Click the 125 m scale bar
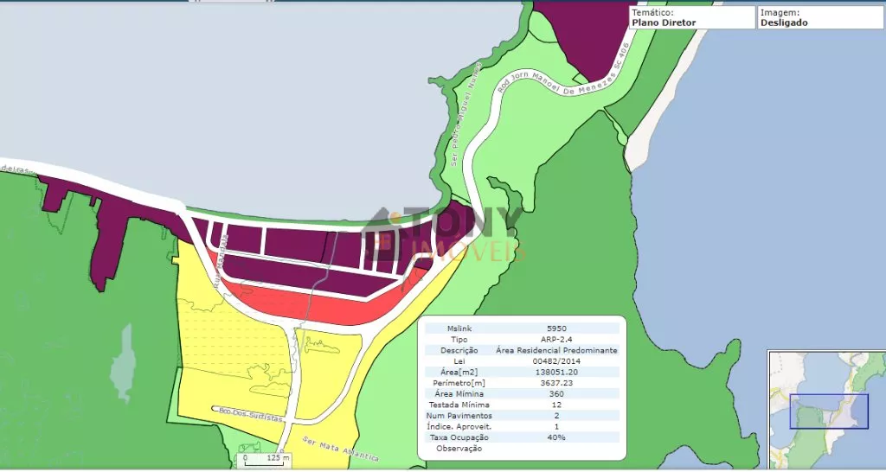Screen dimensions: 886x472 click(266, 458)
